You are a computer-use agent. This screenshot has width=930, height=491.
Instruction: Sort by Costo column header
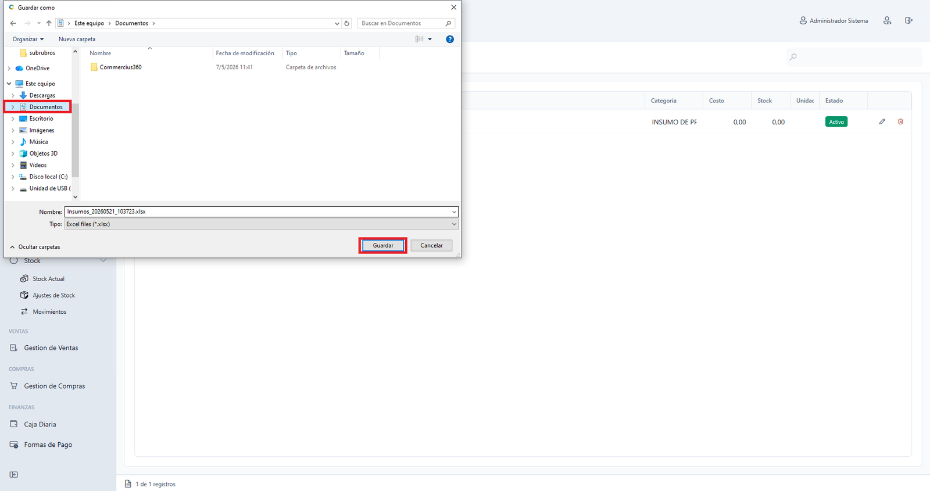tap(717, 101)
